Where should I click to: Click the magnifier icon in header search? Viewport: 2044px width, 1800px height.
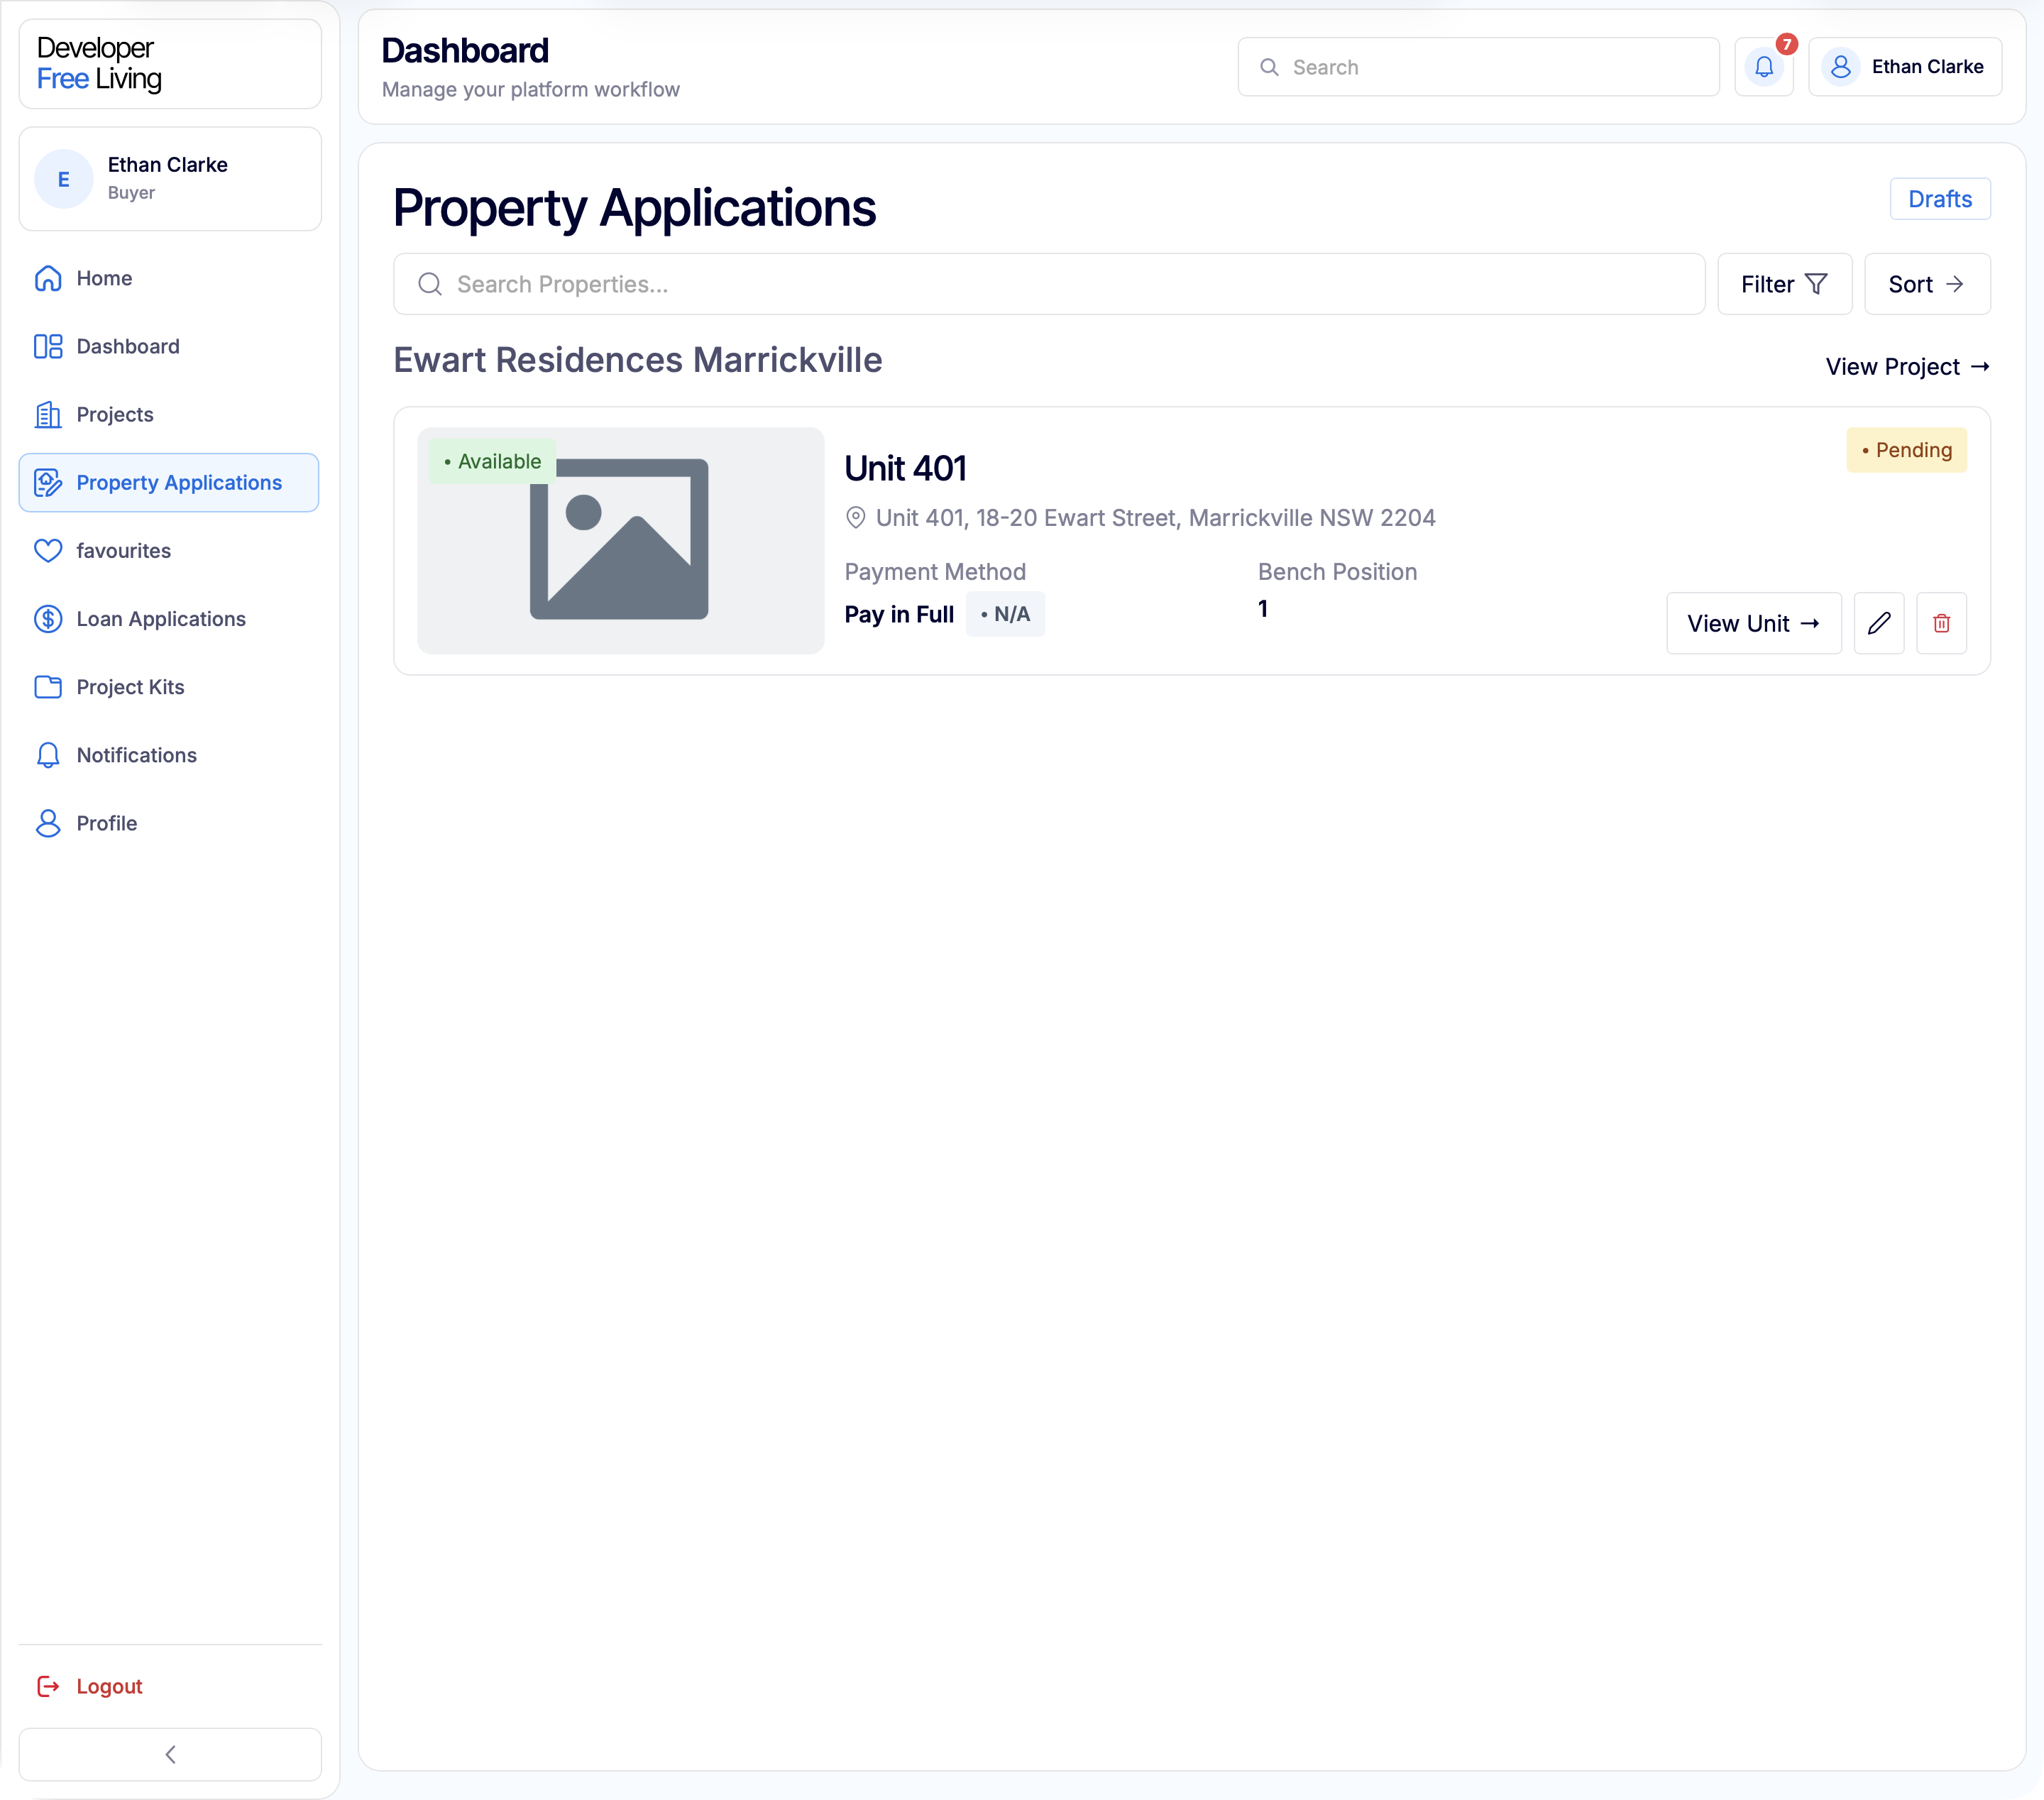click(x=1269, y=67)
